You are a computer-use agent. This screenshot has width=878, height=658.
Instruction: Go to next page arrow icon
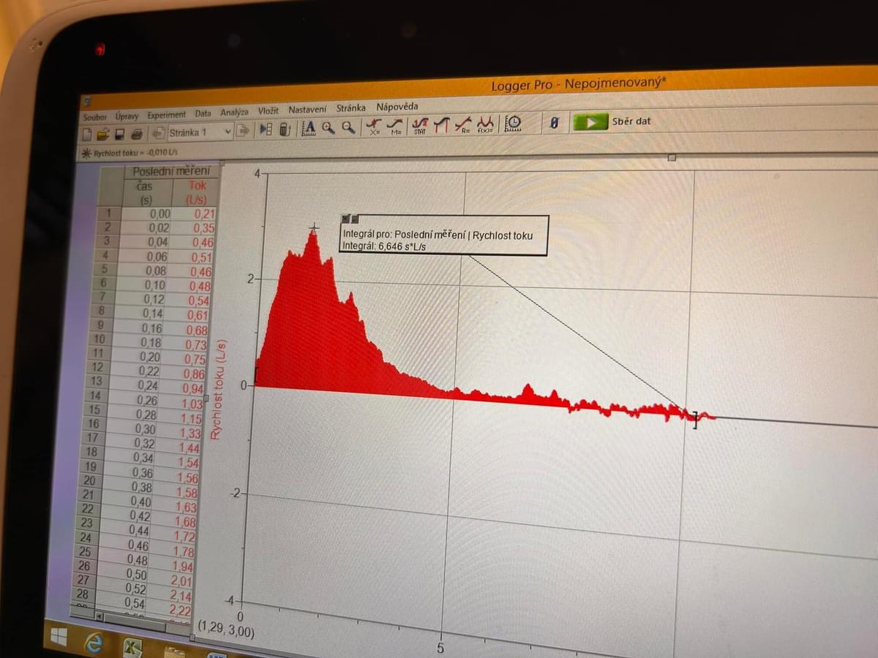[243, 132]
